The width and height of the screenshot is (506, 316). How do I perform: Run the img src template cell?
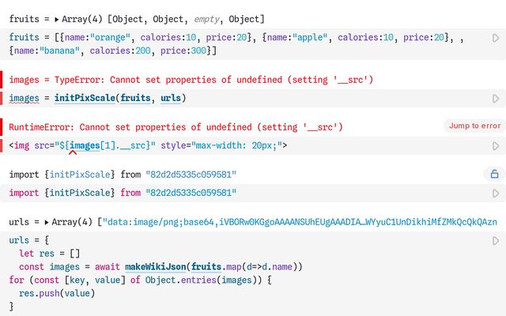496,146
